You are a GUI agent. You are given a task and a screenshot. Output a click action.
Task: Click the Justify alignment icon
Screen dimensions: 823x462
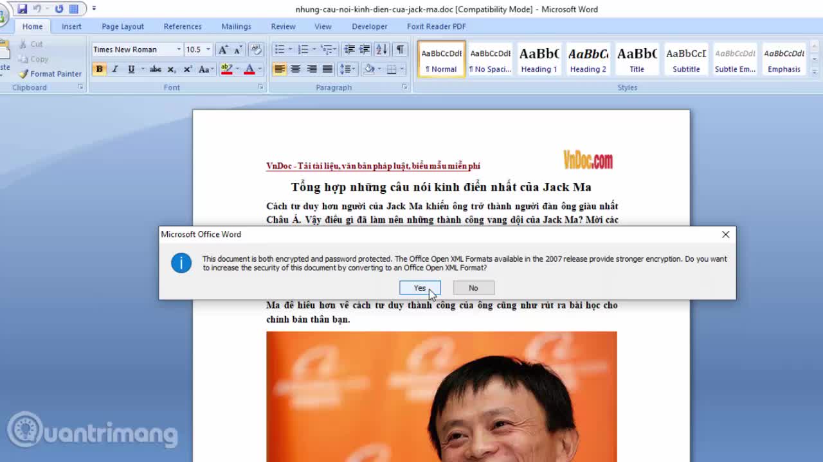[327, 69]
